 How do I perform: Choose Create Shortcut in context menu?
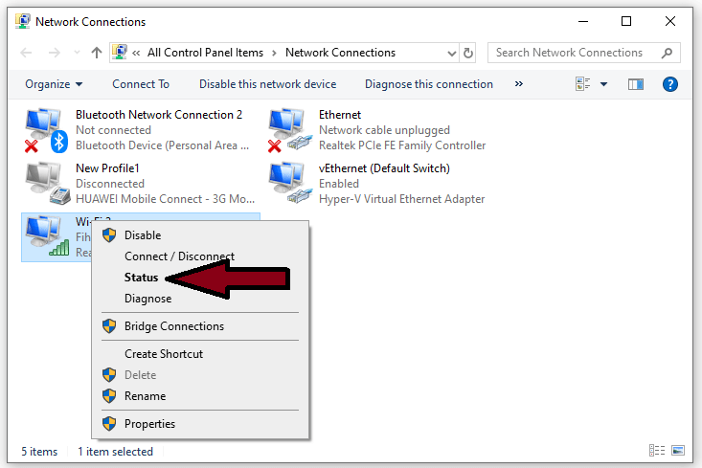[x=200, y=354]
